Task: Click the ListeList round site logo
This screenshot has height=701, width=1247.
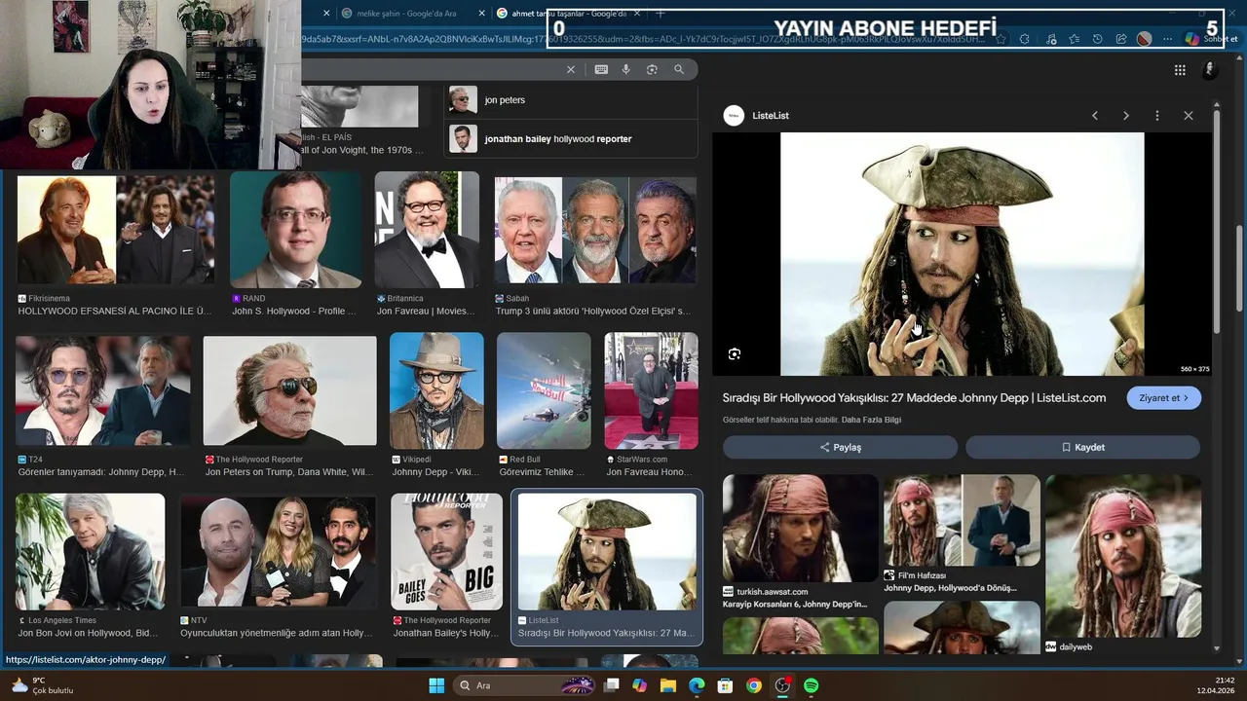Action: point(734,115)
